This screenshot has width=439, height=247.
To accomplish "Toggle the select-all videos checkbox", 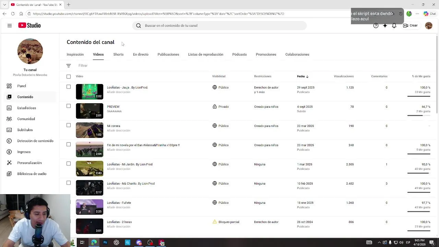I will point(69,77).
